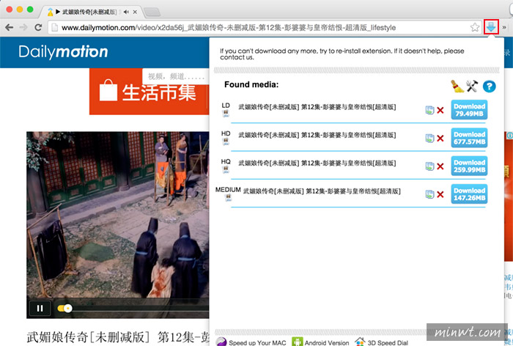
Task: Select the HQ video title text
Action: coord(317,163)
